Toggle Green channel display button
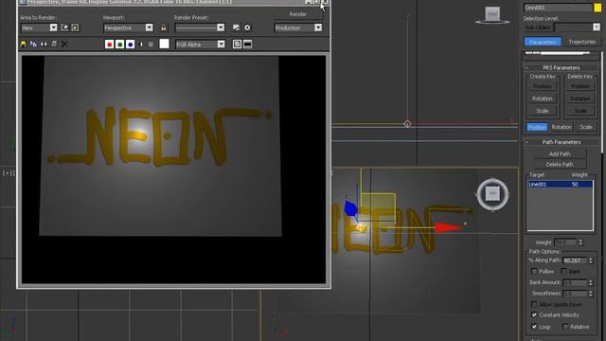The image size is (606, 341). (120, 45)
